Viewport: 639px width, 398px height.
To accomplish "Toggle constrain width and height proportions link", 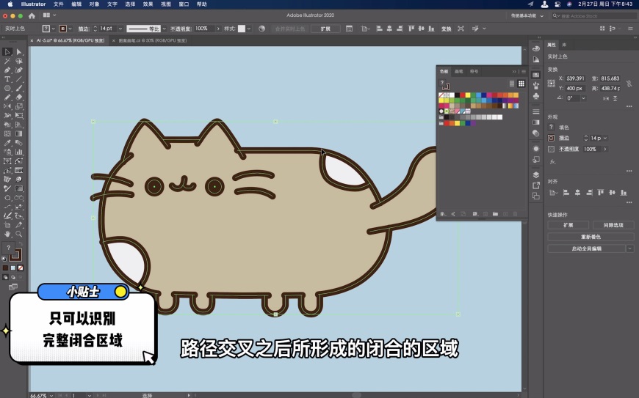I will [629, 84].
